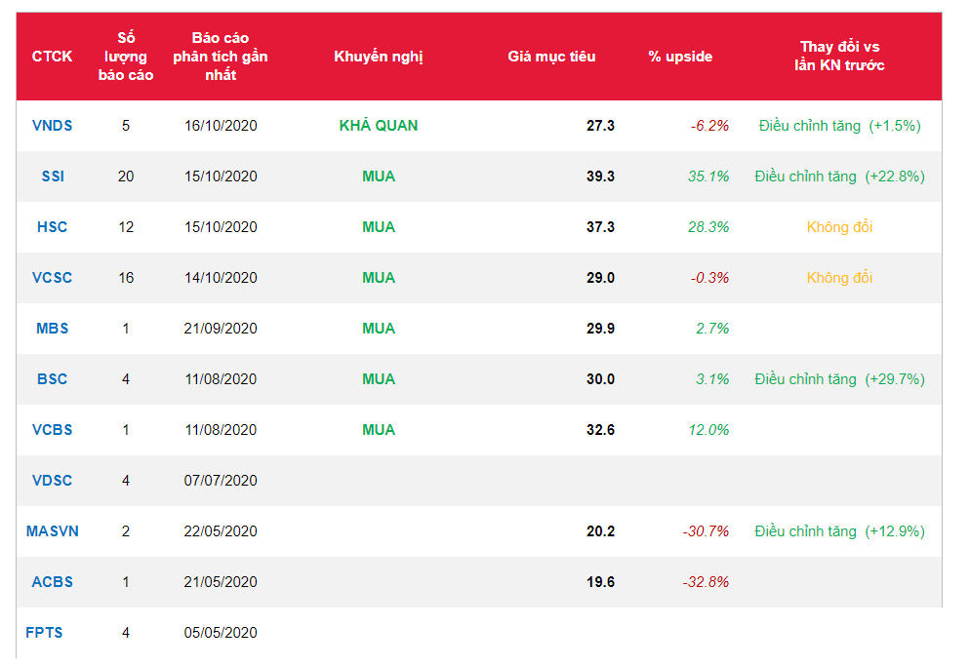Open the VCSC brokerage link
This screenshot has height=666, width=970.
(x=52, y=278)
